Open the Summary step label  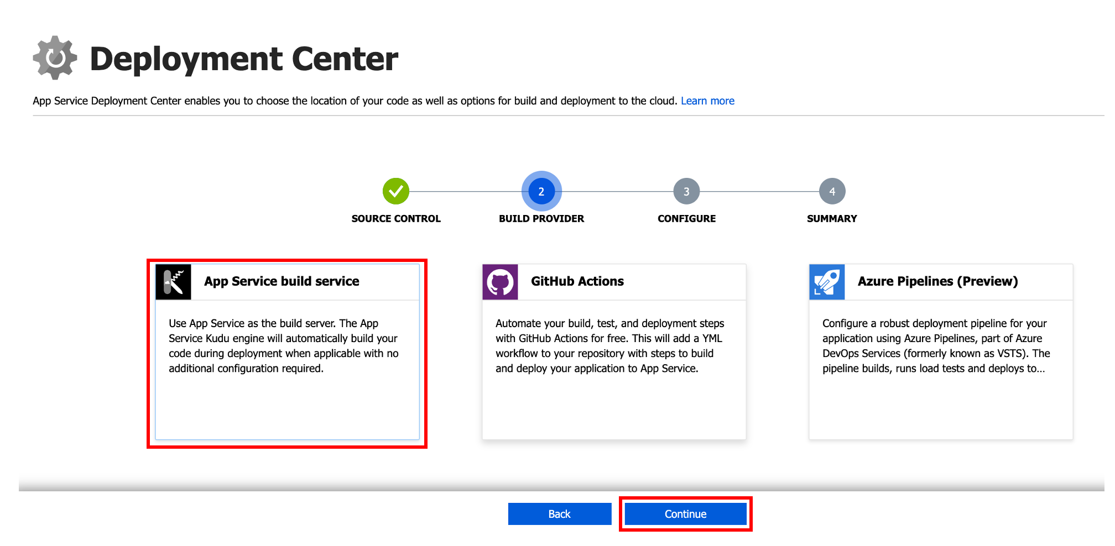pos(832,219)
